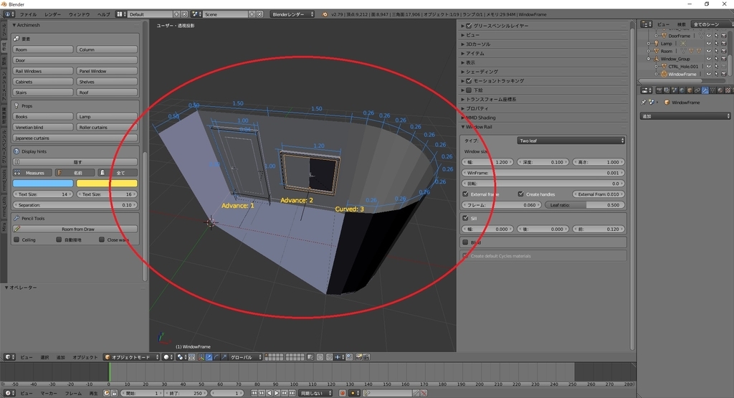Click the Room button in Archimesh

point(42,49)
